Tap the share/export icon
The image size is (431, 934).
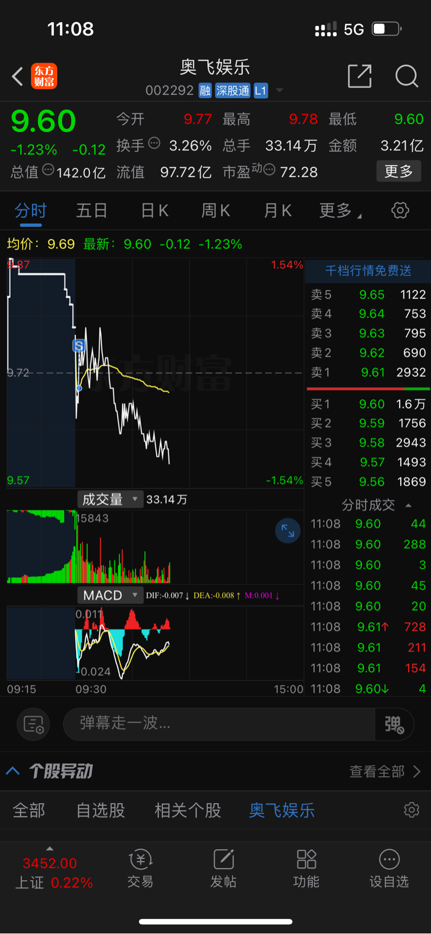pyautogui.click(x=360, y=76)
